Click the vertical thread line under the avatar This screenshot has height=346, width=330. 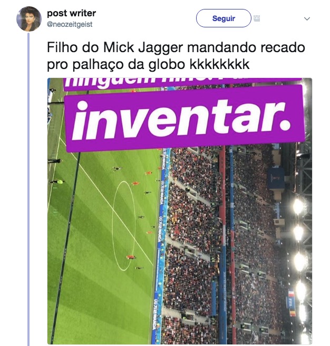(28, 189)
